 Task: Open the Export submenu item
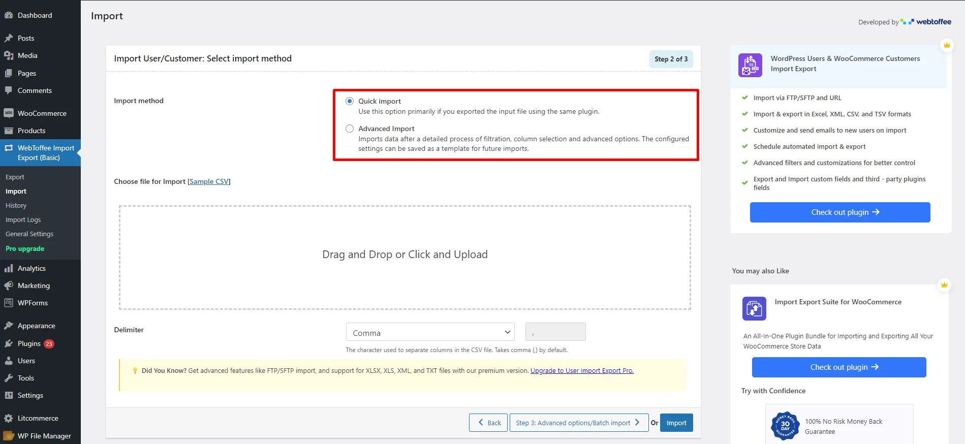pos(15,177)
